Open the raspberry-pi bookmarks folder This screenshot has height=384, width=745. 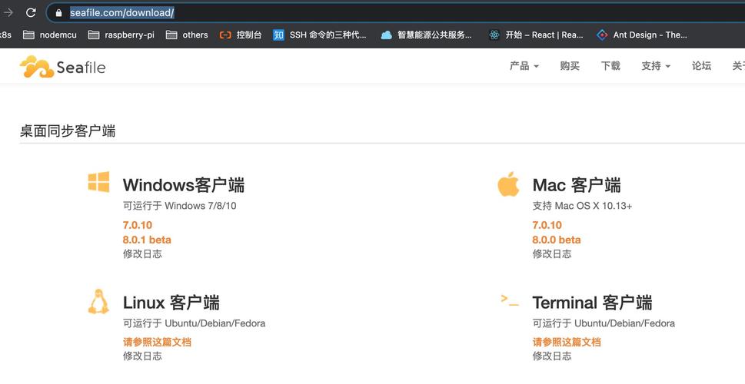click(x=121, y=35)
